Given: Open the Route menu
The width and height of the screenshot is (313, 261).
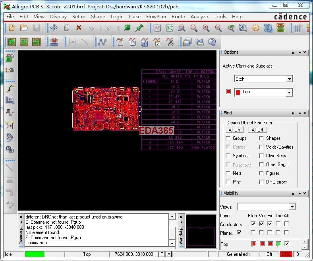Looking at the screenshot, I should (x=178, y=17).
